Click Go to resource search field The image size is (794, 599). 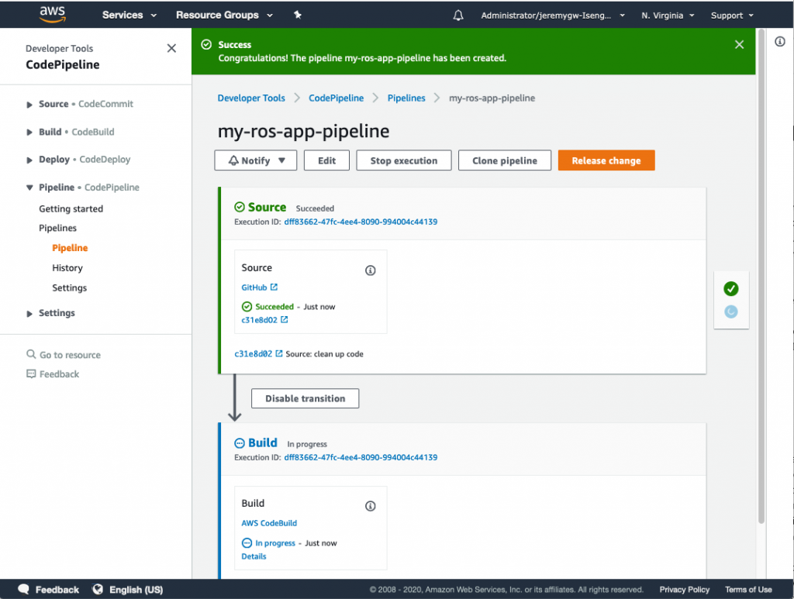tap(70, 355)
